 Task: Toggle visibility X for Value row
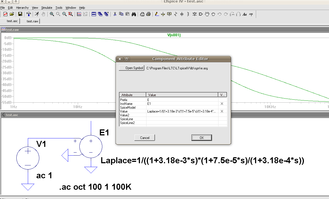(222, 111)
